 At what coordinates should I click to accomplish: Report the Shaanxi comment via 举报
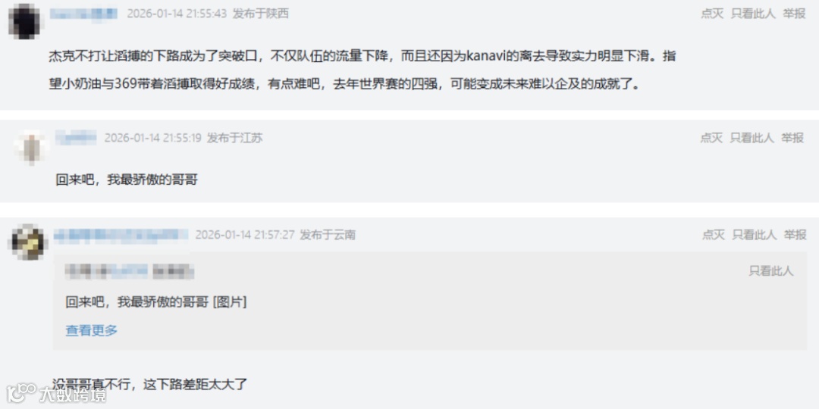pyautogui.click(x=794, y=14)
